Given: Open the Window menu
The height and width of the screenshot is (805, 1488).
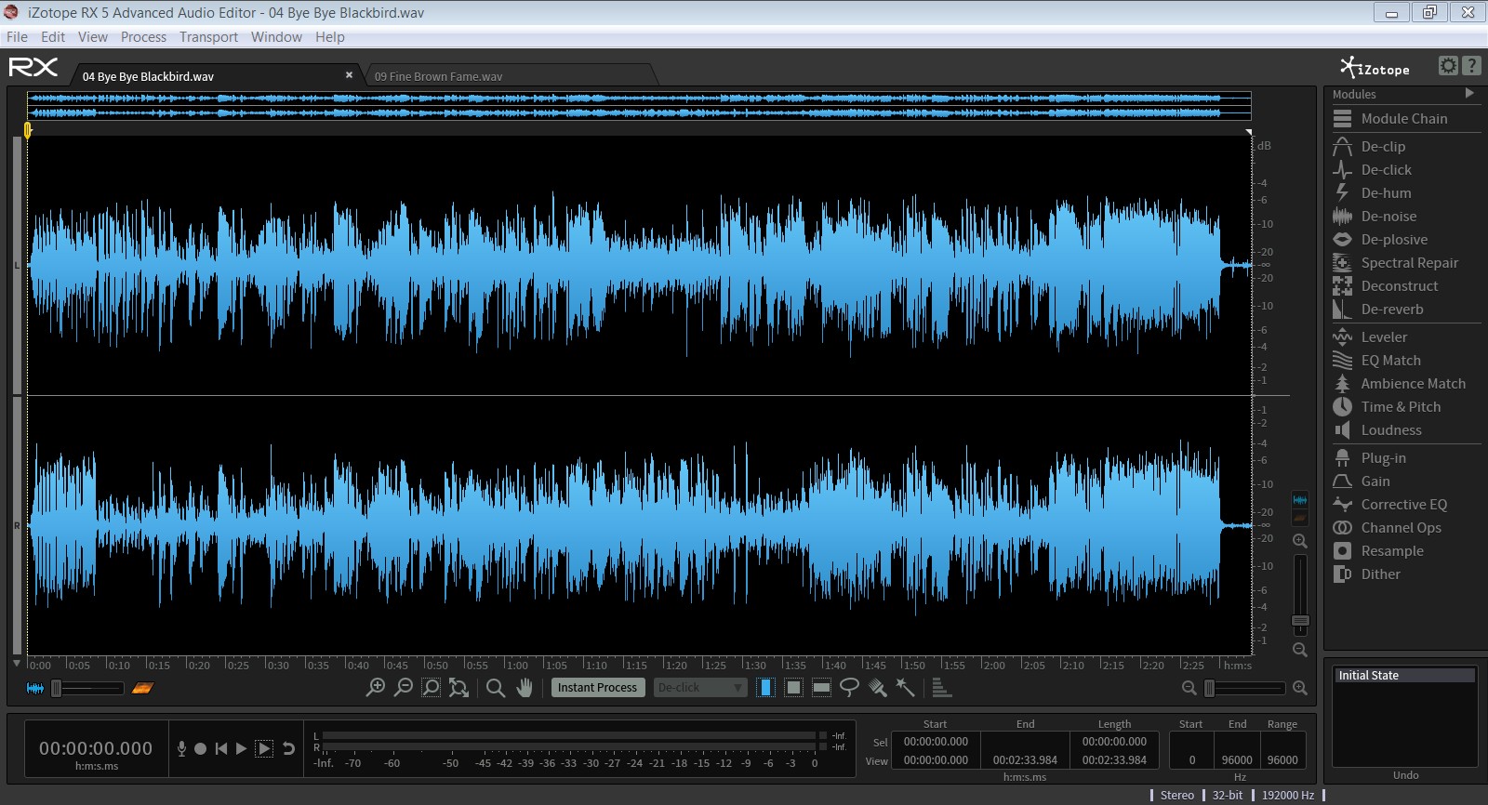Looking at the screenshot, I should (276, 37).
